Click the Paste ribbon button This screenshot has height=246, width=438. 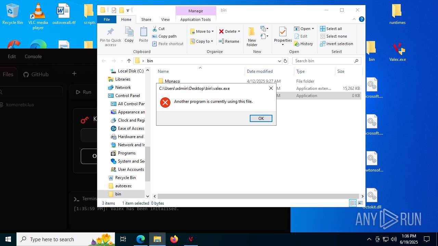coord(143,35)
